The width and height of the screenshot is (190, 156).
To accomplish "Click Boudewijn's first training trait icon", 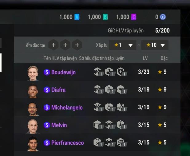I will (98, 72).
